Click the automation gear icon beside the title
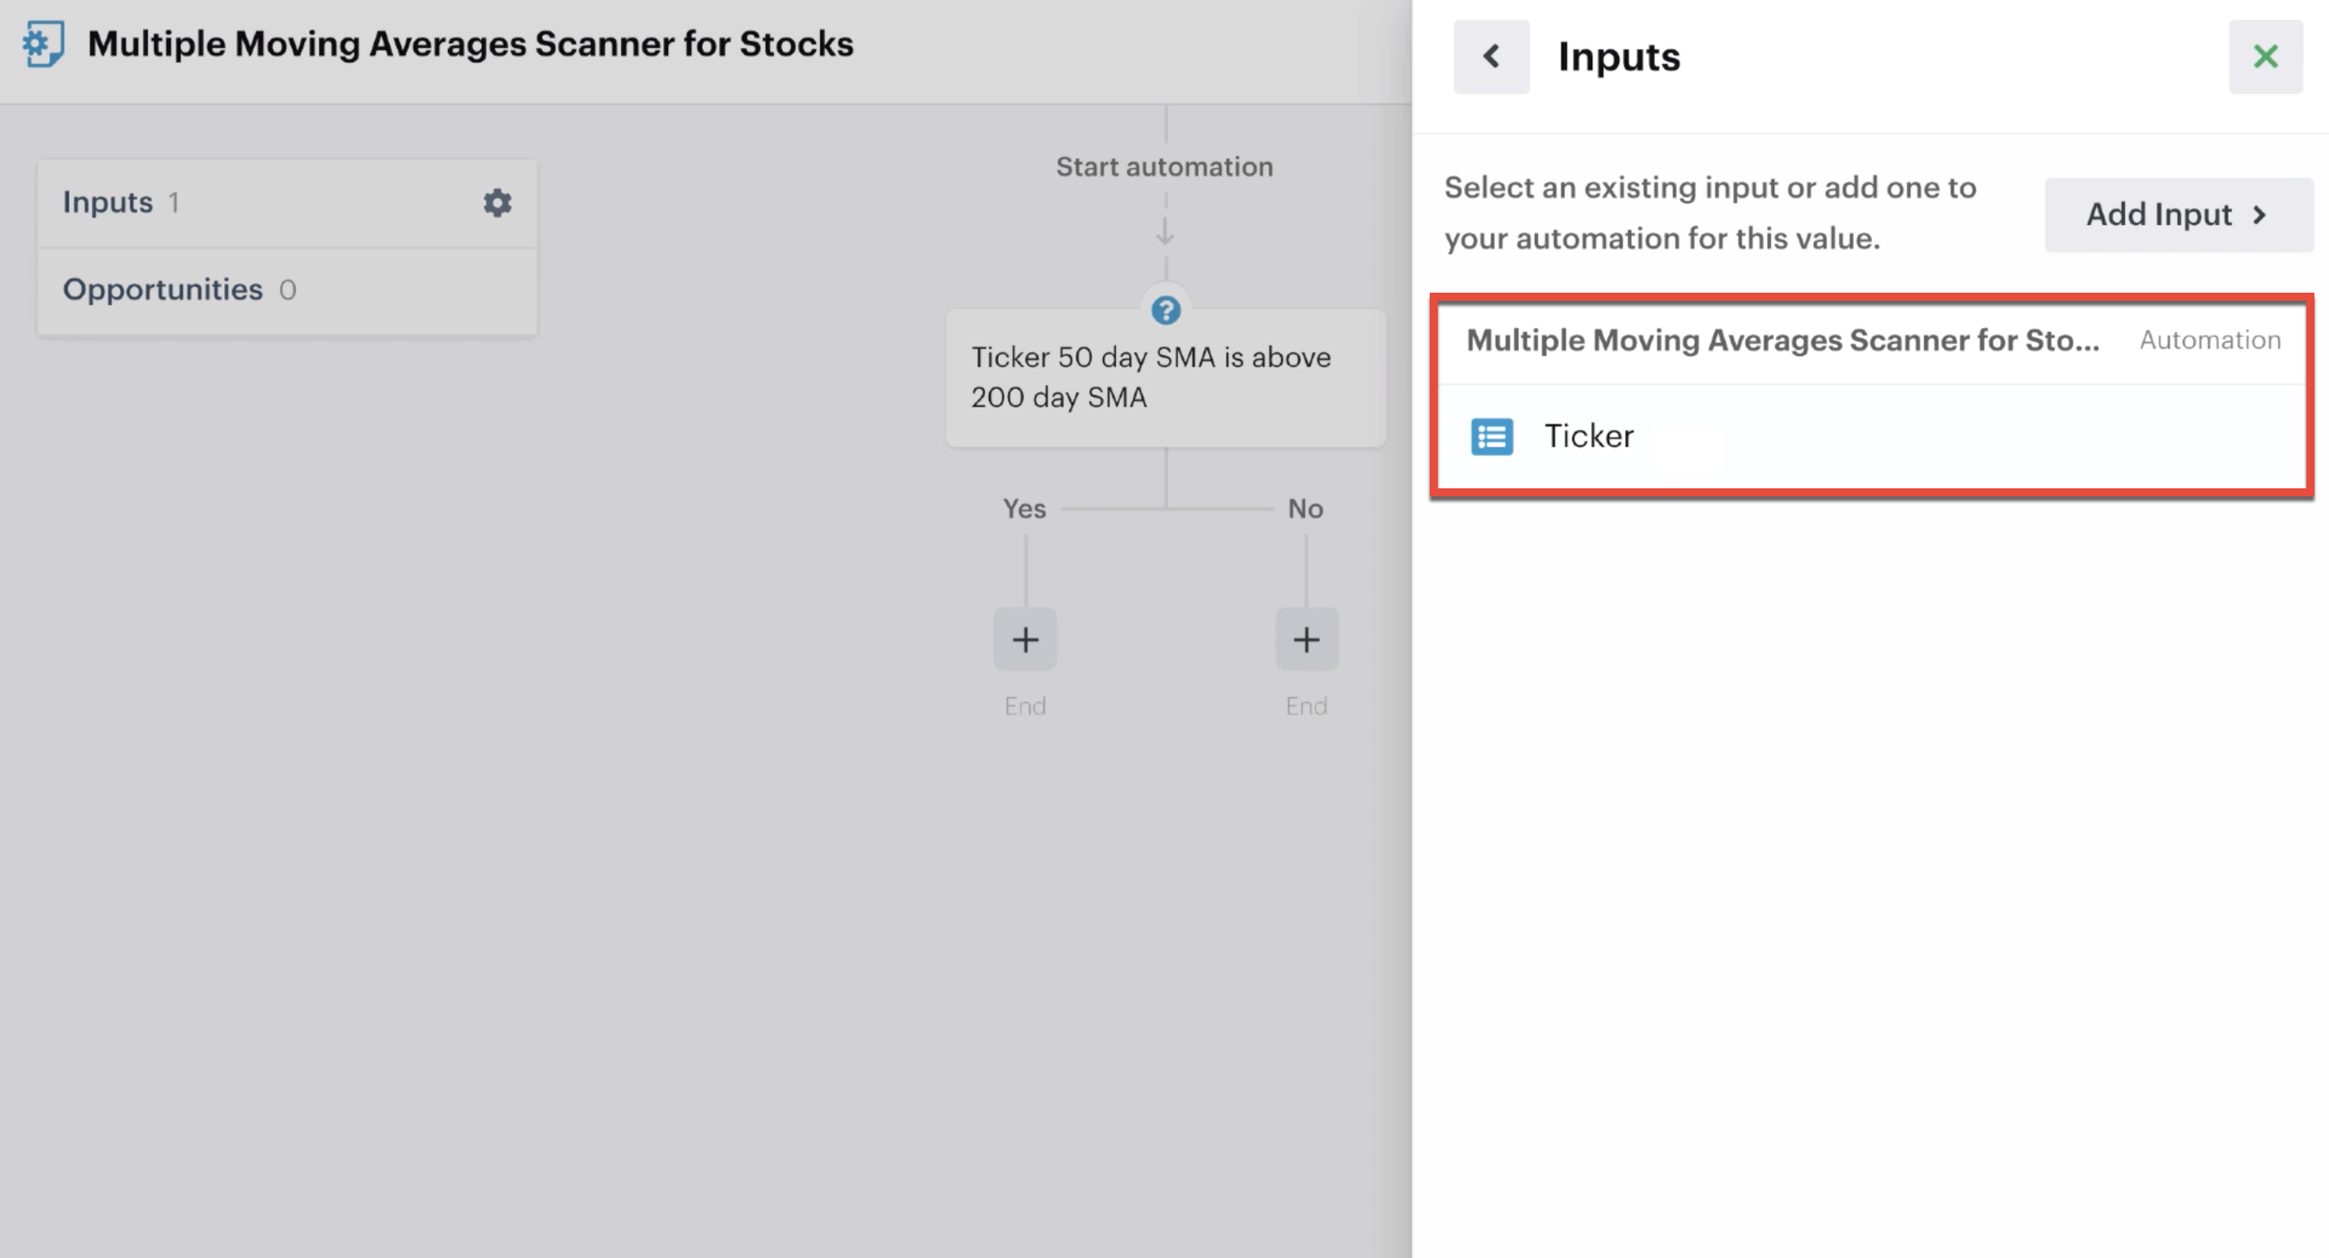The height and width of the screenshot is (1258, 2329). (44, 44)
